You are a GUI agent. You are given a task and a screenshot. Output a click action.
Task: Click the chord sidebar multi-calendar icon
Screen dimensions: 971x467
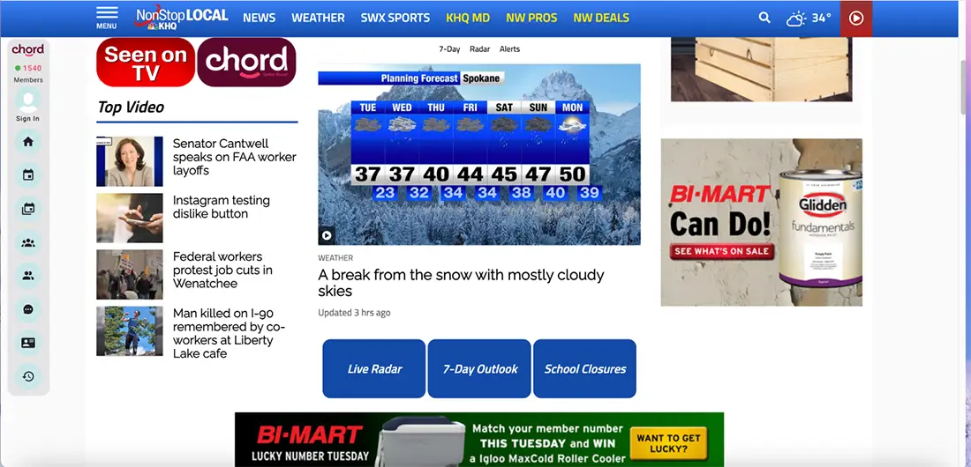(28, 209)
